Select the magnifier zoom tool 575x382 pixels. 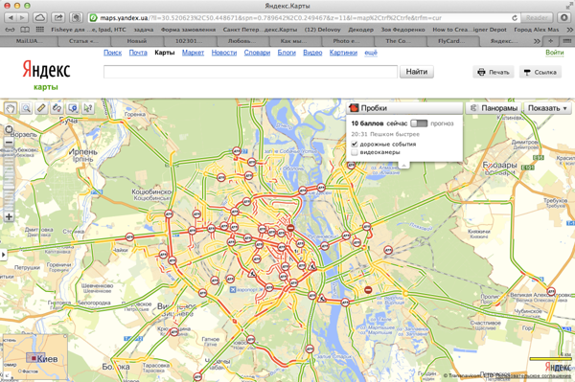(26, 108)
